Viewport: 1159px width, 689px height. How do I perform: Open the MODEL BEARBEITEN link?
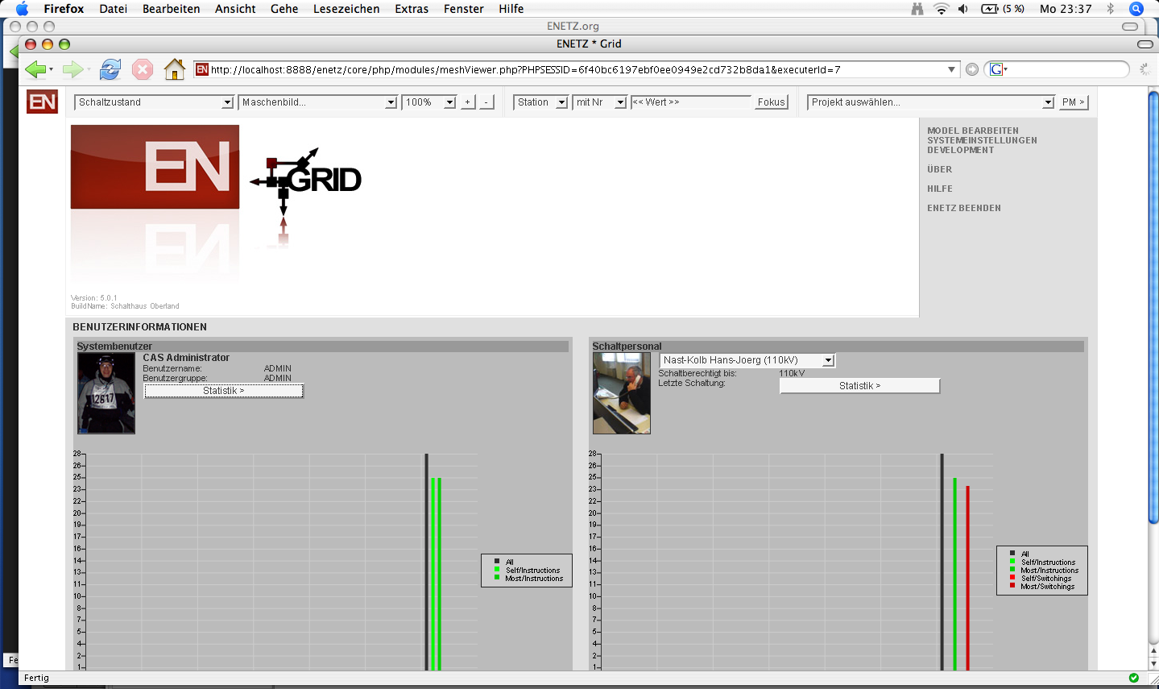pos(972,131)
